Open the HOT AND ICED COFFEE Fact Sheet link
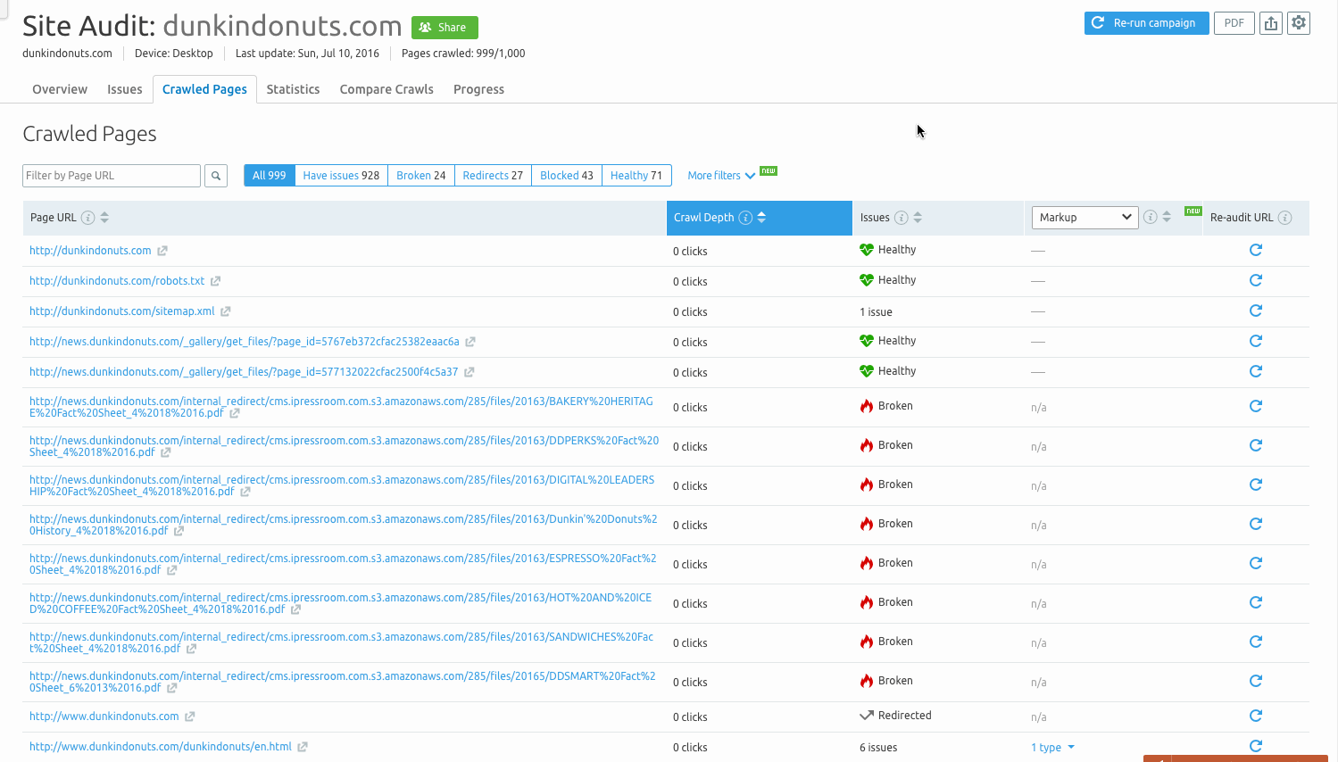Image resolution: width=1338 pixels, height=762 pixels. pos(341,603)
